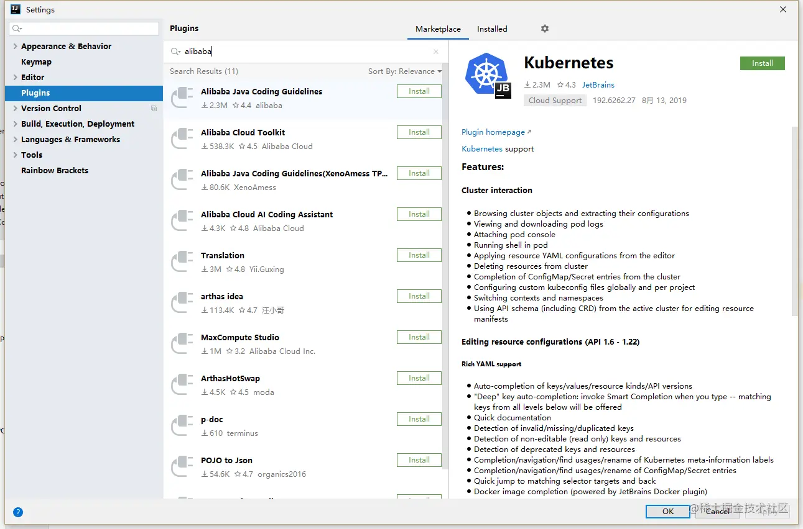
Task: Open the Plugin homepage link
Action: [x=496, y=132]
